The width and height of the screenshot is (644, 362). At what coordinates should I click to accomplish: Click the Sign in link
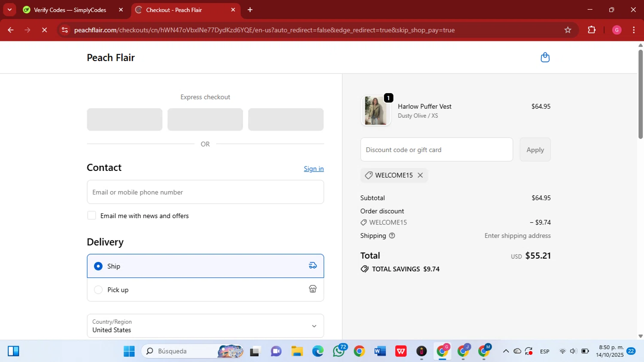tap(314, 169)
